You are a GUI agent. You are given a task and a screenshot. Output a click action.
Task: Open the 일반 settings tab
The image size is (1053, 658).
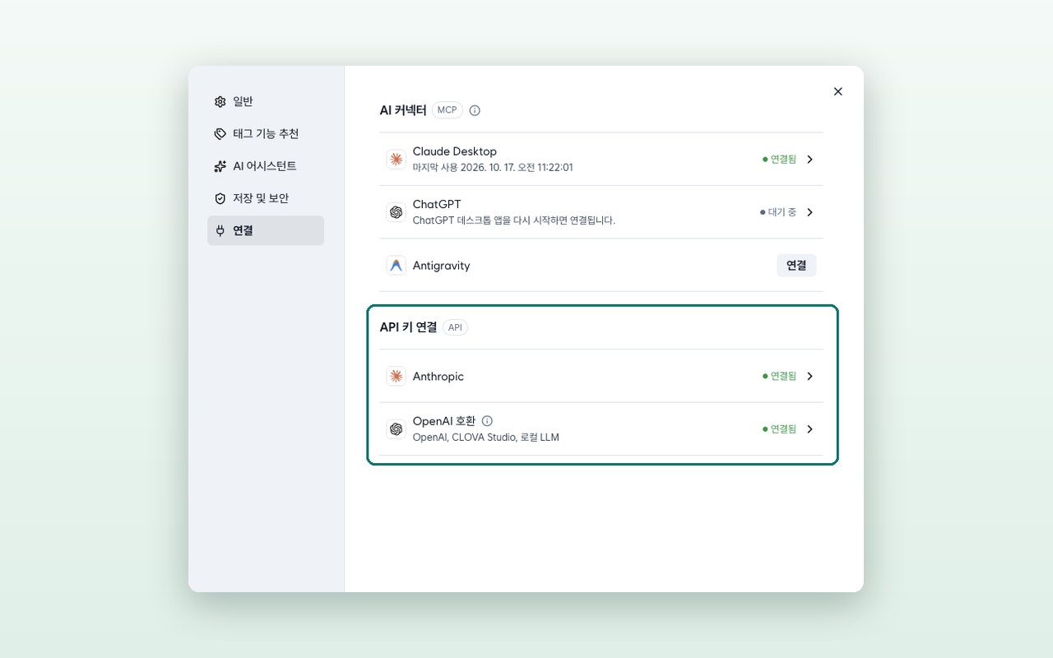pos(266,101)
